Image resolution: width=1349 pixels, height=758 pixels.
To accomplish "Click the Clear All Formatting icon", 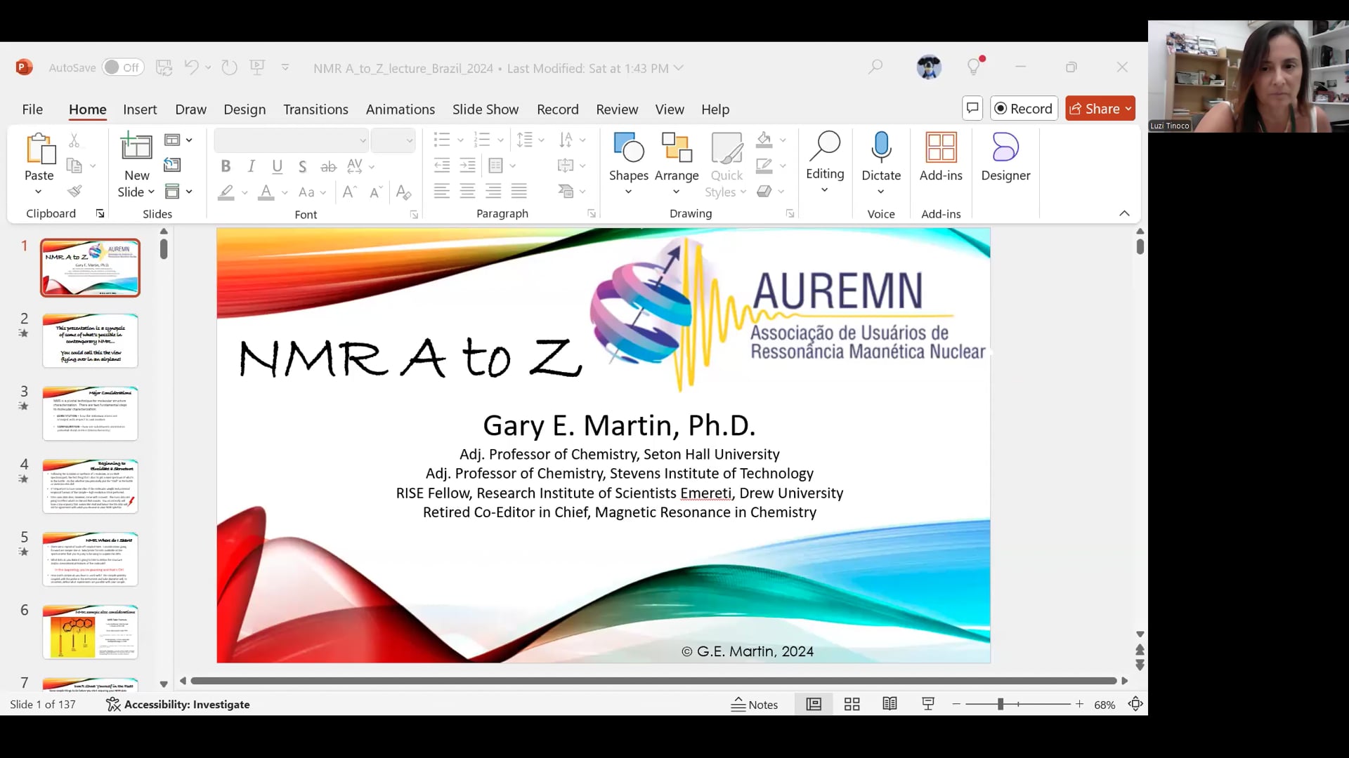I will point(403,192).
